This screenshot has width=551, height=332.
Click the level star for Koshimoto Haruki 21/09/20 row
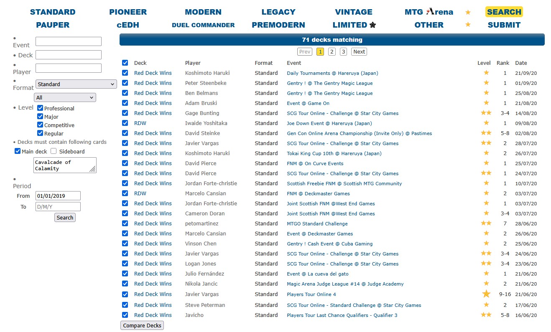click(x=486, y=73)
